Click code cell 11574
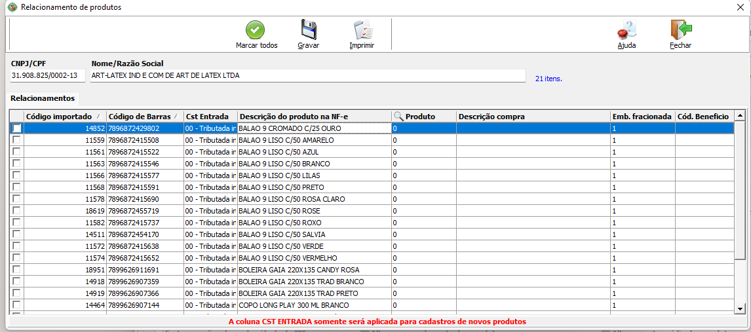The height and width of the screenshot is (332, 751). 65,258
